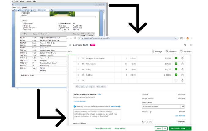Delete the Fill Dirt line
Viewport: 208px width, 131px height.
[182, 69]
